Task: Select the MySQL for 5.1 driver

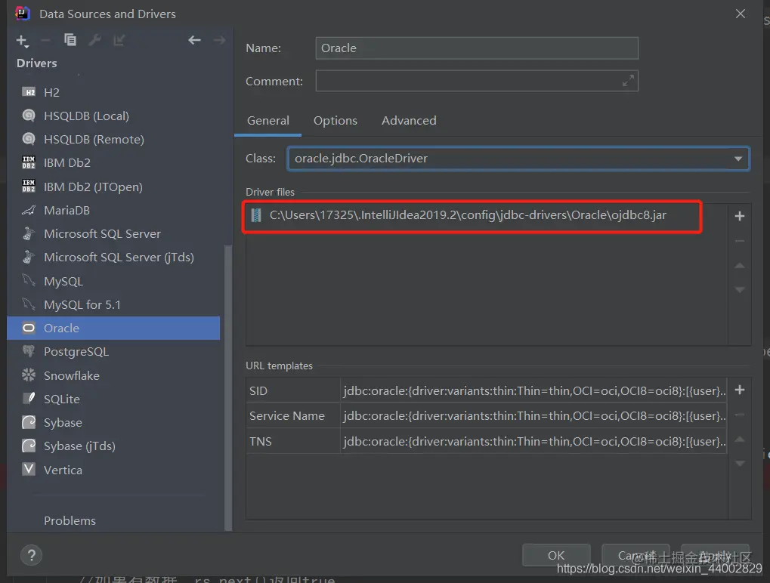Action: point(113,304)
